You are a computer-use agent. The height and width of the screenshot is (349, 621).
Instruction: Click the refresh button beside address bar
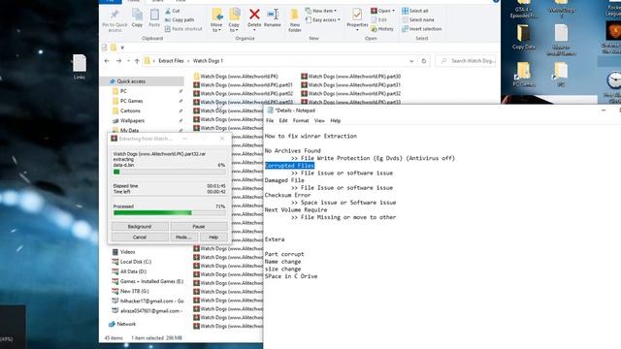[424, 61]
